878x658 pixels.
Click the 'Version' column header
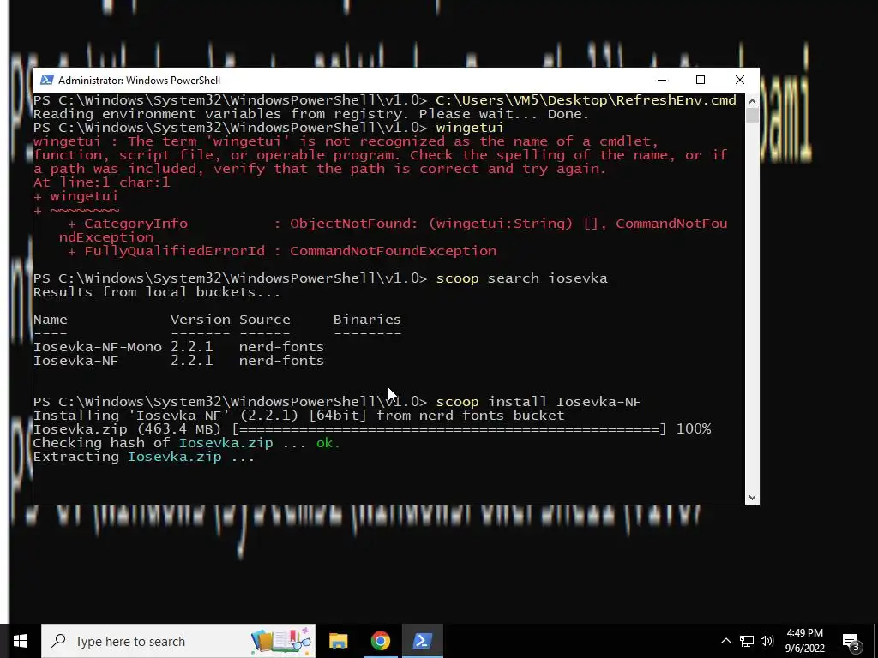pyautogui.click(x=201, y=320)
